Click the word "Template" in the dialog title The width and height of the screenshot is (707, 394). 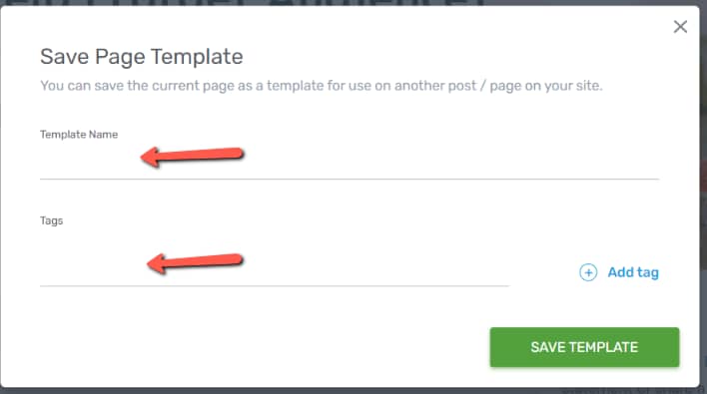197,57
